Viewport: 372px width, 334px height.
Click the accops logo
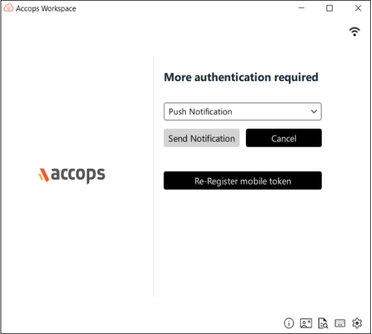pyautogui.click(x=72, y=175)
